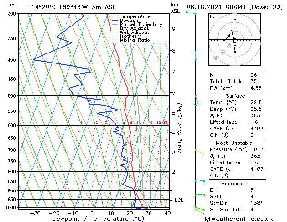
Task: Click the Hodograph section heading
Action: point(235,183)
